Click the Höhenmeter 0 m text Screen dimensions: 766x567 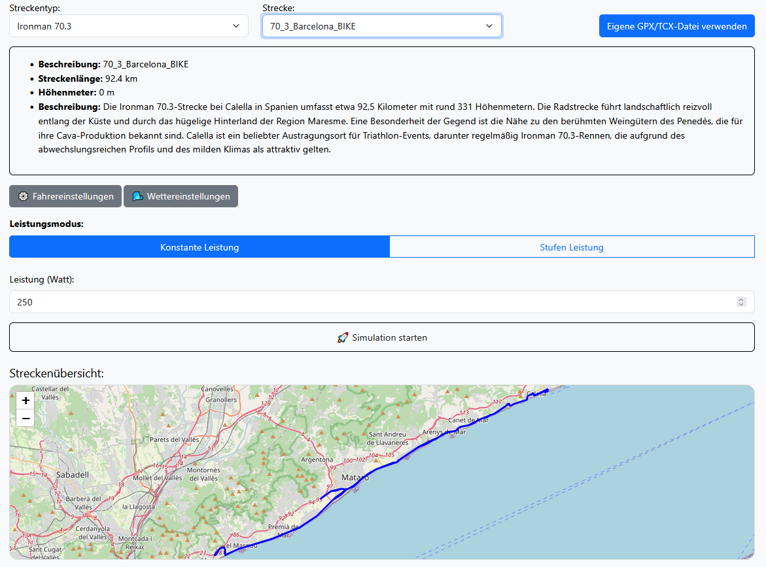point(77,92)
